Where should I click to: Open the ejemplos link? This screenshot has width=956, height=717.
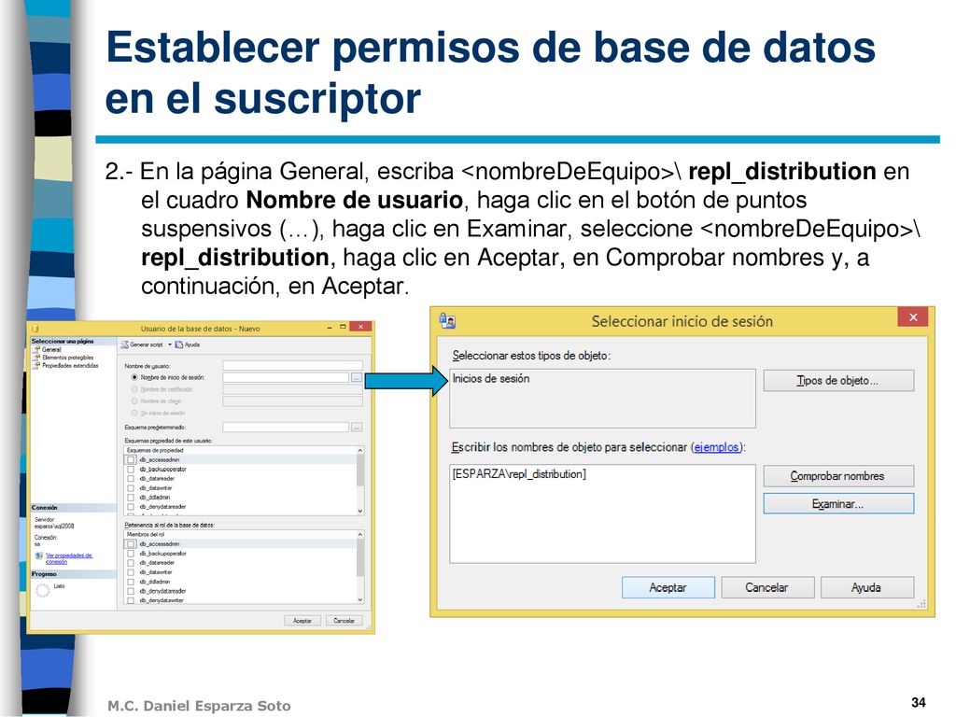[x=716, y=447]
